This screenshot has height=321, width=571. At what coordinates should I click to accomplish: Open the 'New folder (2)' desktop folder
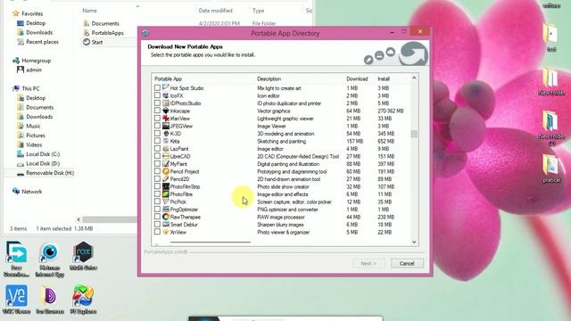click(550, 121)
